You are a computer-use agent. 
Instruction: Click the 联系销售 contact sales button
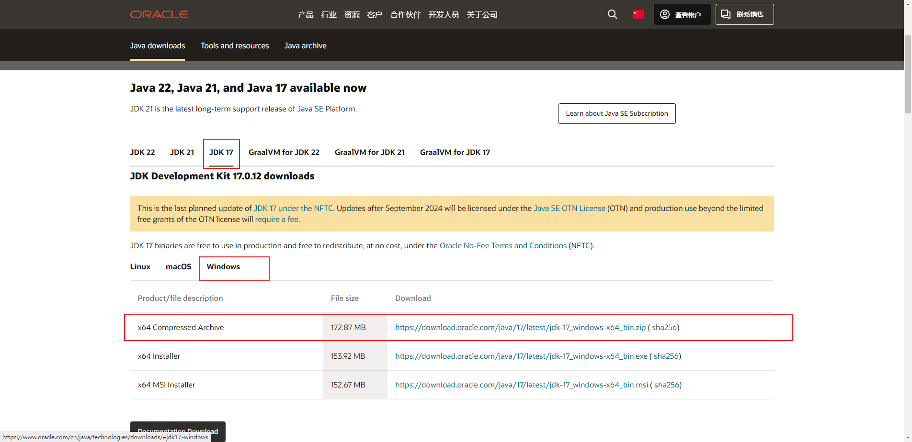tap(744, 14)
